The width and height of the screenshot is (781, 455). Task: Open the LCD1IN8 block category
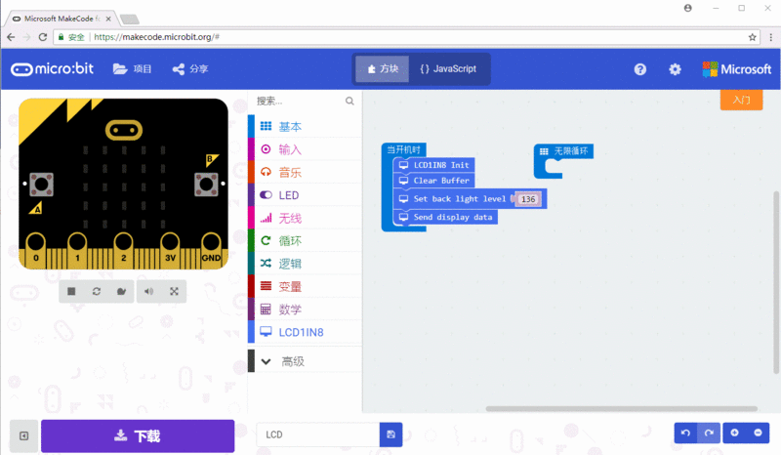pos(305,332)
